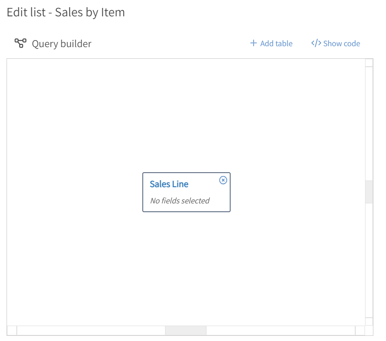Click the Query builder header label
The height and width of the screenshot is (341, 386).
click(x=61, y=43)
